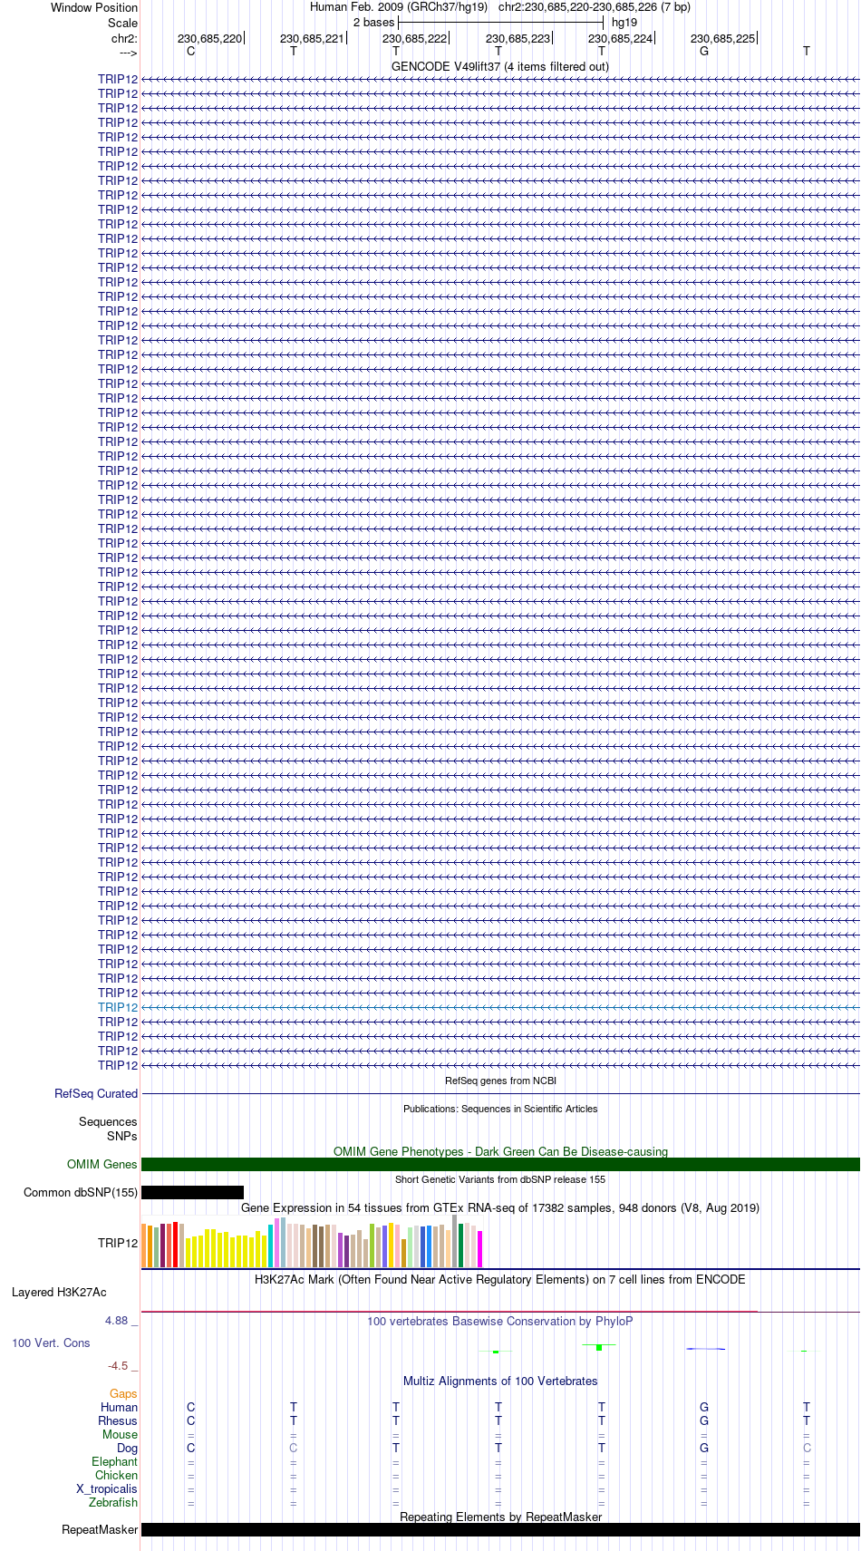861x1551 pixels.
Task: Click the Elephant alignment row label
Action: [x=115, y=1462]
